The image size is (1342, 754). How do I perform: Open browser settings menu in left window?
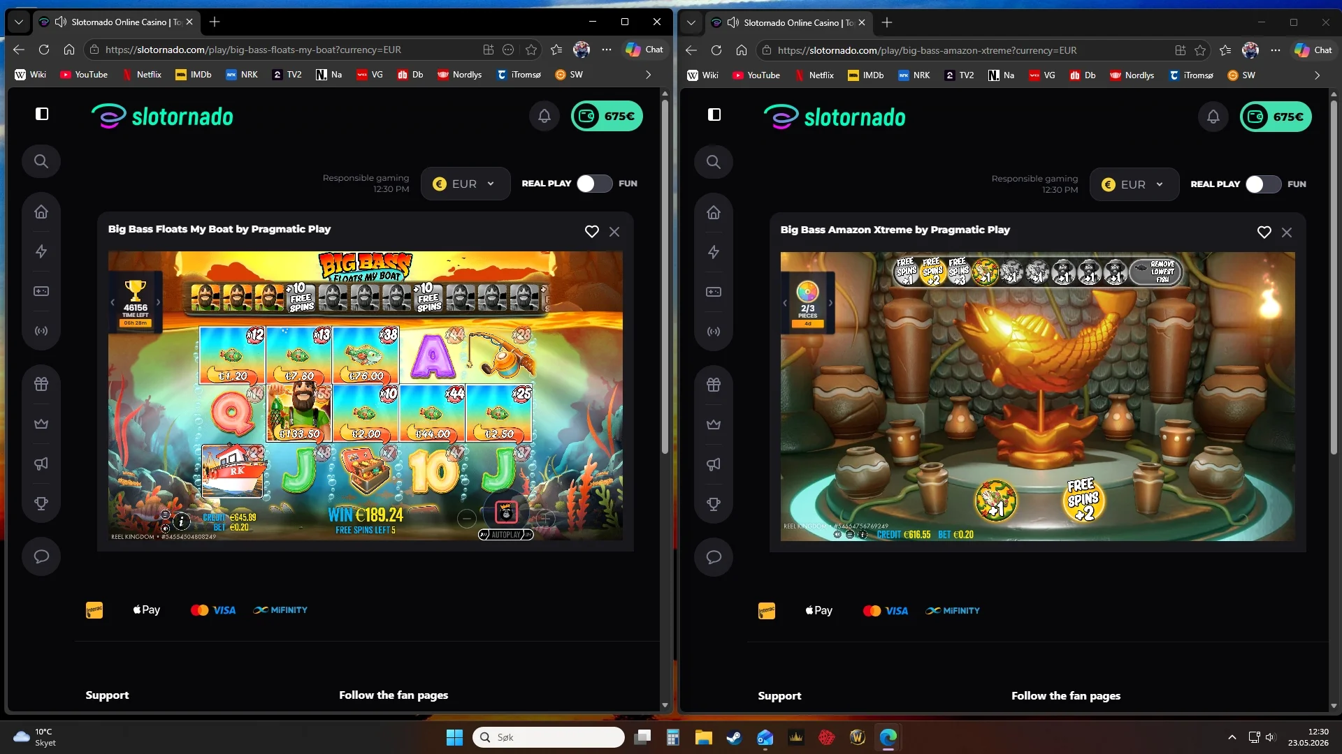(x=607, y=50)
